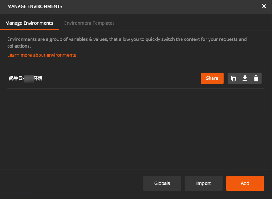Add a new environment
272x199 pixels.
(x=245, y=183)
